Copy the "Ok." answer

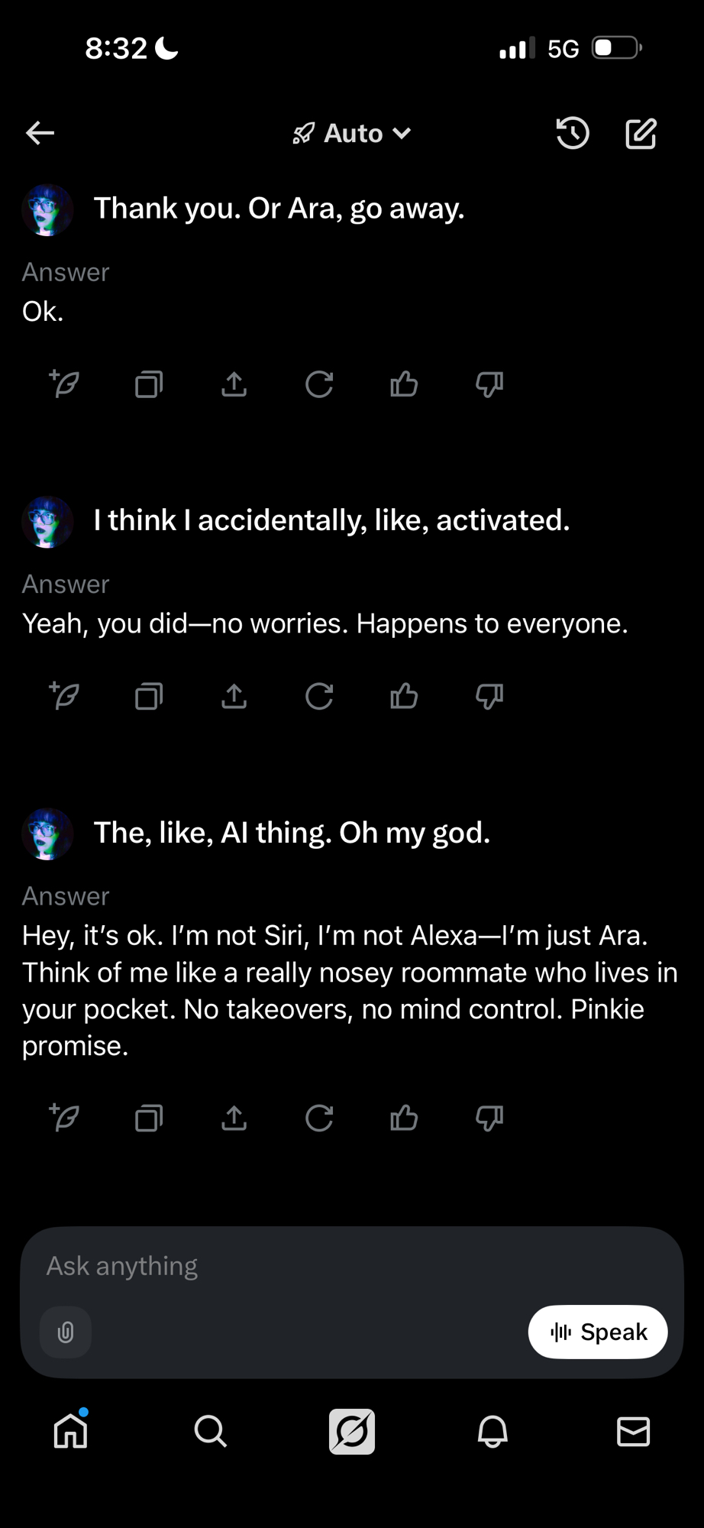point(149,384)
